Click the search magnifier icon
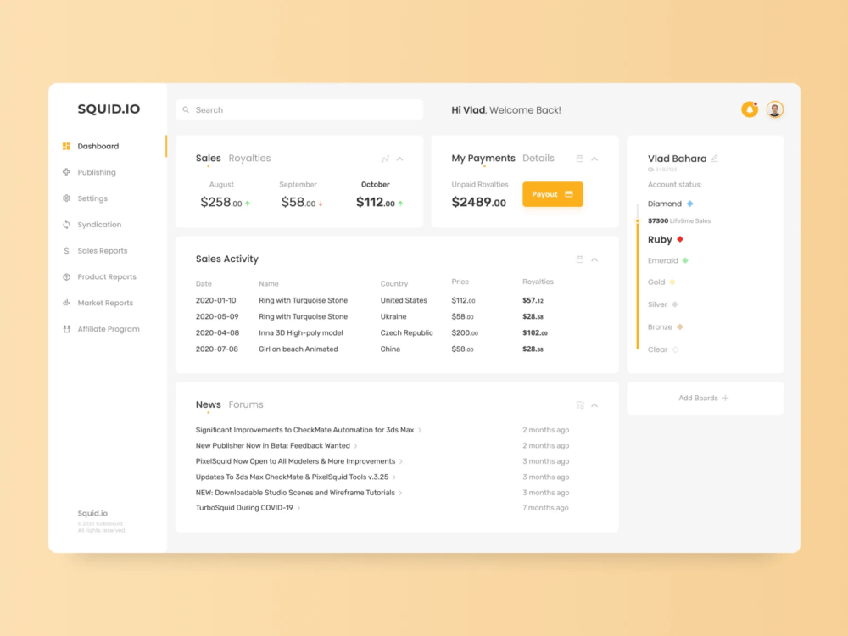This screenshot has height=636, width=848. coord(186,109)
